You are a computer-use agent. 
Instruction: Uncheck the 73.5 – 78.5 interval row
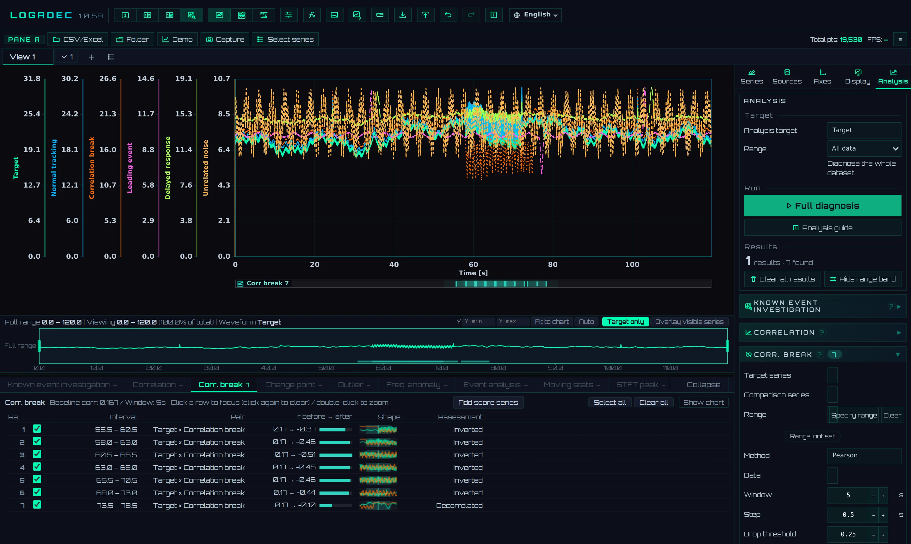click(37, 504)
